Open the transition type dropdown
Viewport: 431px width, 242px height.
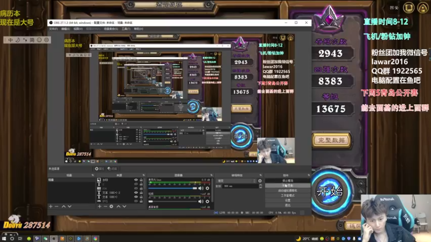(237, 181)
